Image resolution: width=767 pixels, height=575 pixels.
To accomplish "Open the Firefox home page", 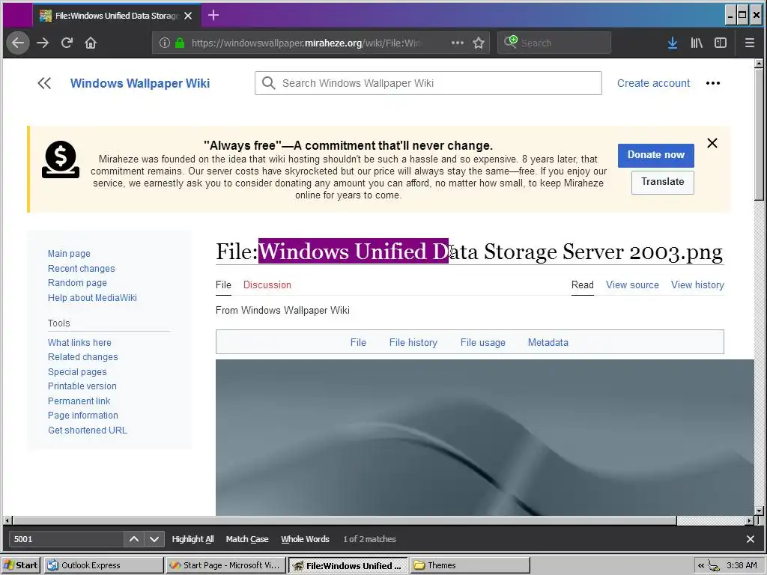I will coord(91,43).
